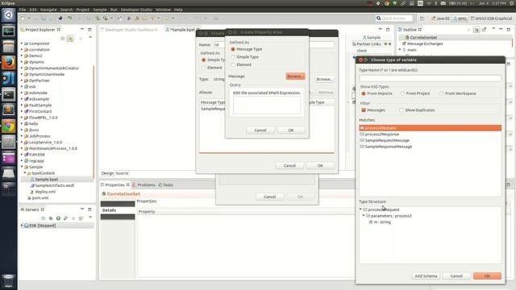Open the Window menu
516x290 pixels.
point(163,10)
